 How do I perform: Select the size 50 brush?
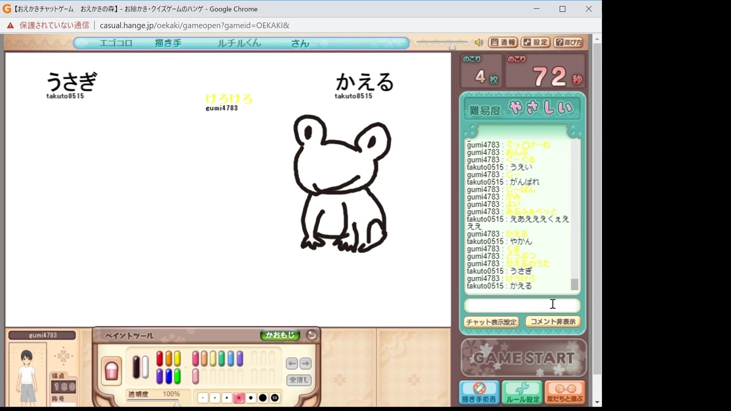[275, 398]
